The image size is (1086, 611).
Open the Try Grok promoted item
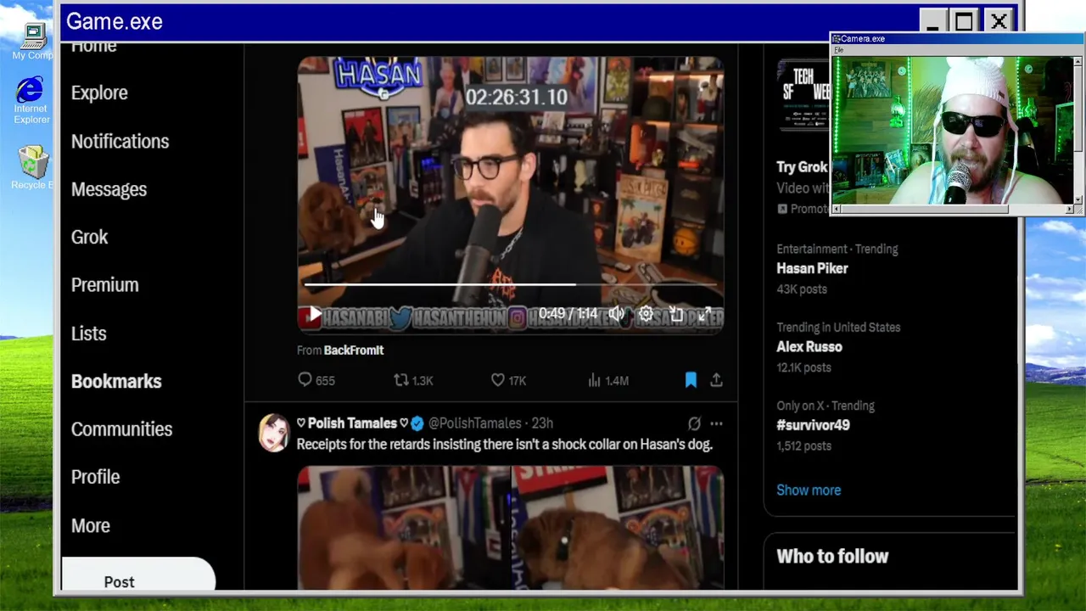click(x=802, y=167)
